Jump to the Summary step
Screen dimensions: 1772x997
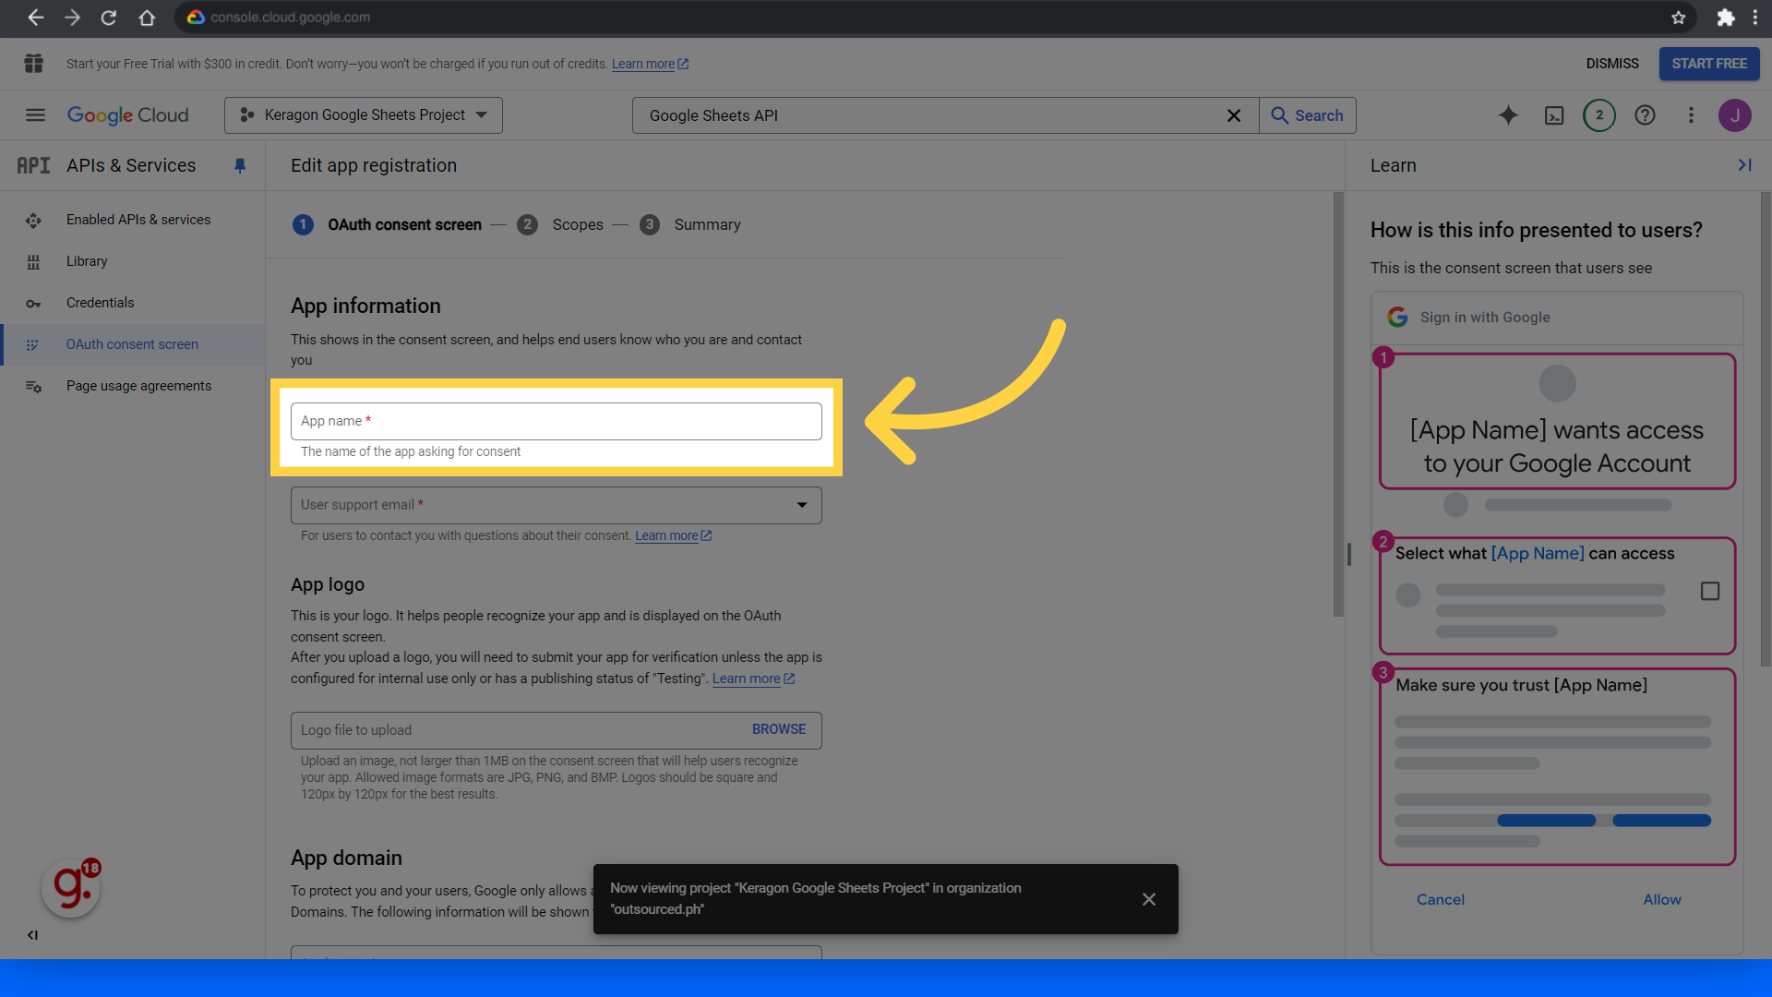click(x=690, y=225)
